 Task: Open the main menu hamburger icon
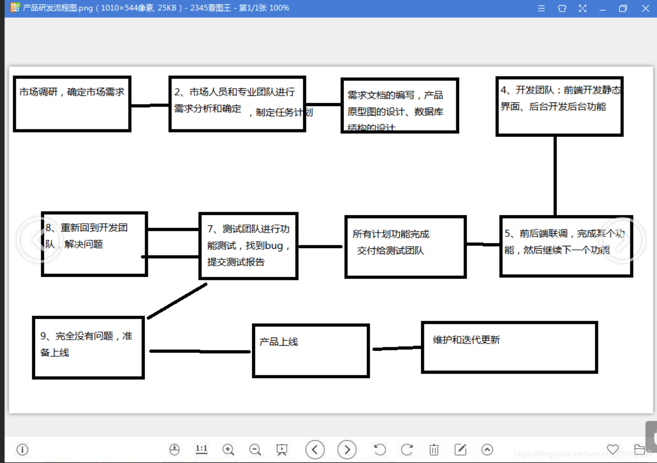(x=542, y=8)
